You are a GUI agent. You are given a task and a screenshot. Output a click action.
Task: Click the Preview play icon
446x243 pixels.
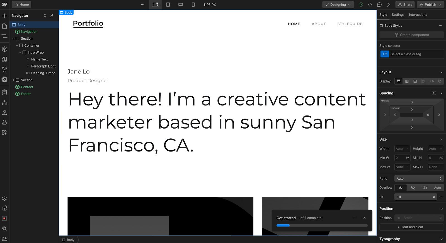(388, 5)
